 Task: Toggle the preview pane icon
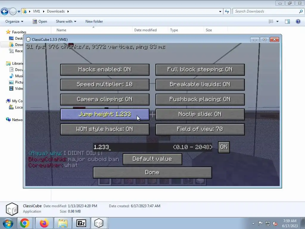[287, 21]
